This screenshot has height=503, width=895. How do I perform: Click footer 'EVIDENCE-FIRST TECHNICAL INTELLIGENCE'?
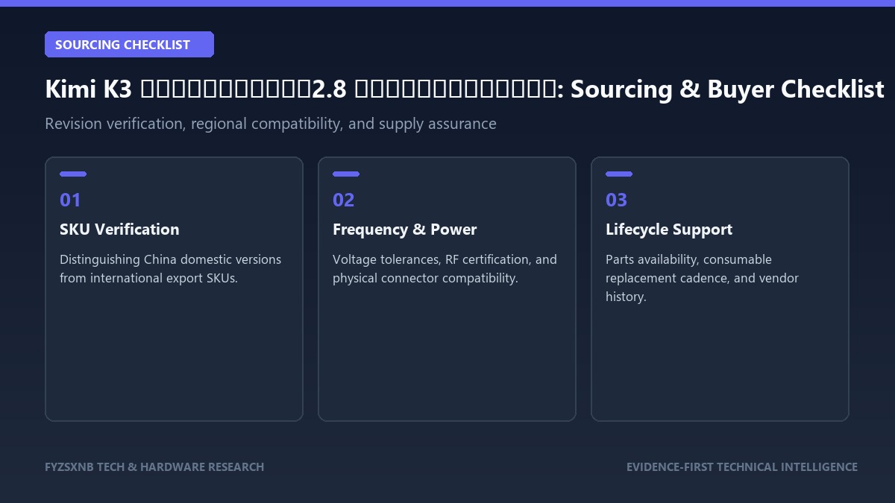742,467
